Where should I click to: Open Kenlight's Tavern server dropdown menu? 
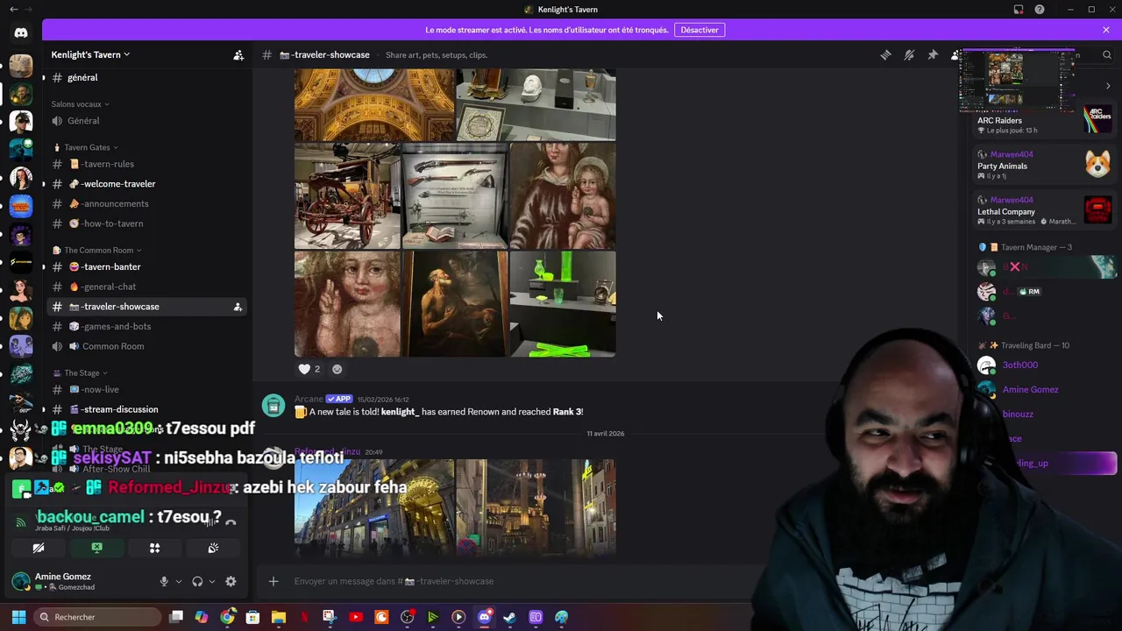pos(90,54)
